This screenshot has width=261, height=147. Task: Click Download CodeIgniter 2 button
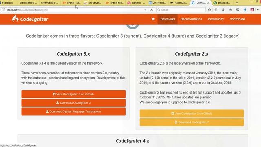click(192, 122)
